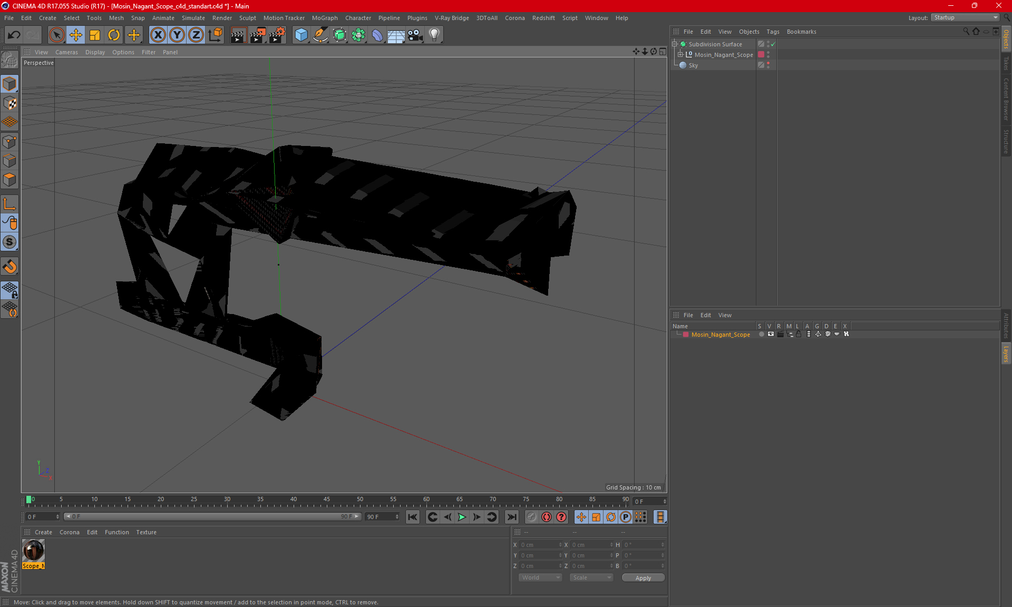
Task: Click the Scope material thumbnail
Action: [33, 551]
